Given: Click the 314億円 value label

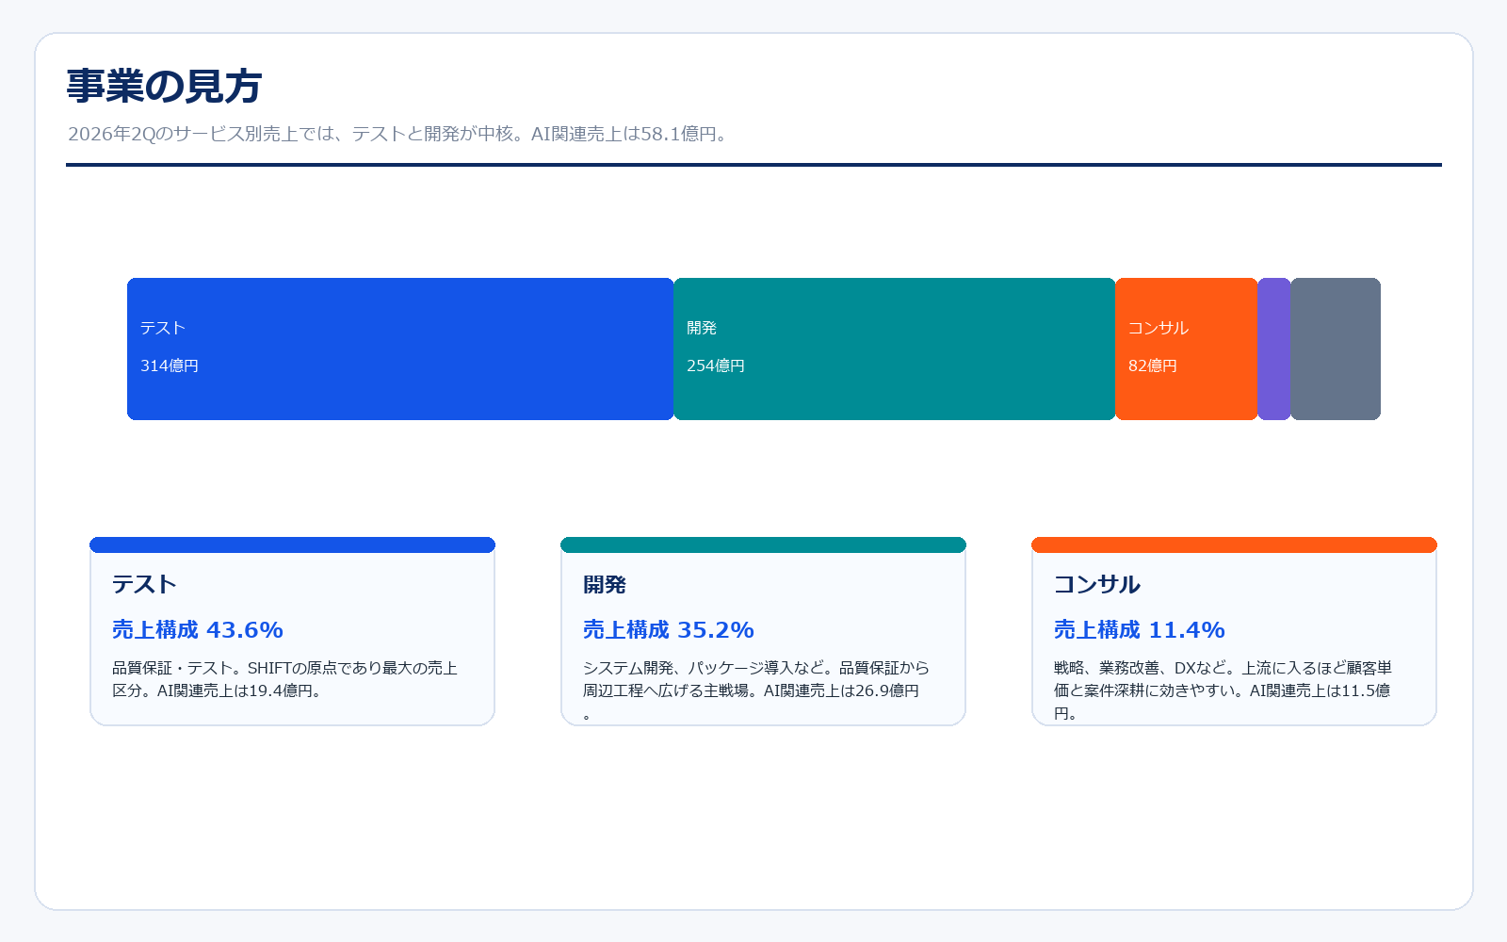Looking at the screenshot, I should click(170, 365).
